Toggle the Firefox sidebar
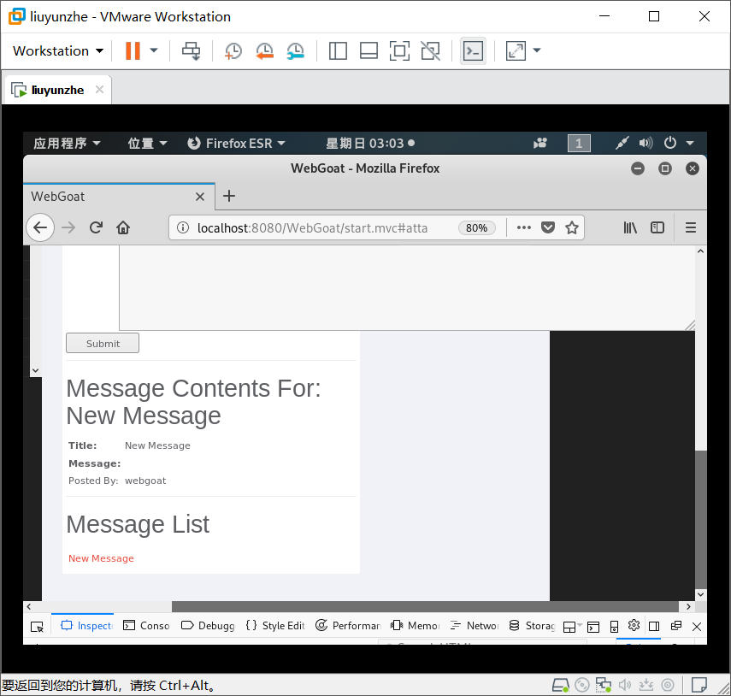Screen dimensions: 731x696 pos(657,227)
